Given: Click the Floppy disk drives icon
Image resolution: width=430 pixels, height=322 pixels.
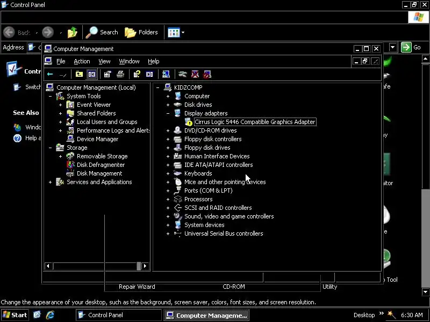Looking at the screenshot, I should pos(178,148).
